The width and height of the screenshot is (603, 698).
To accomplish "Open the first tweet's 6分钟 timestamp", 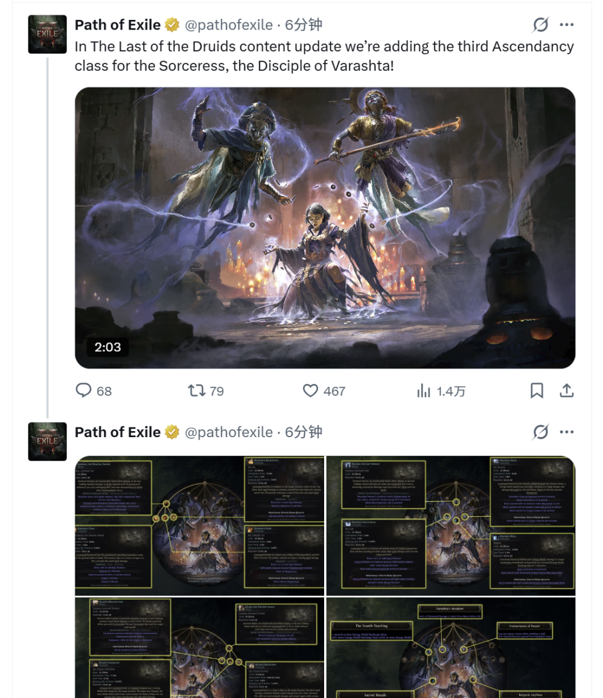I will [303, 25].
